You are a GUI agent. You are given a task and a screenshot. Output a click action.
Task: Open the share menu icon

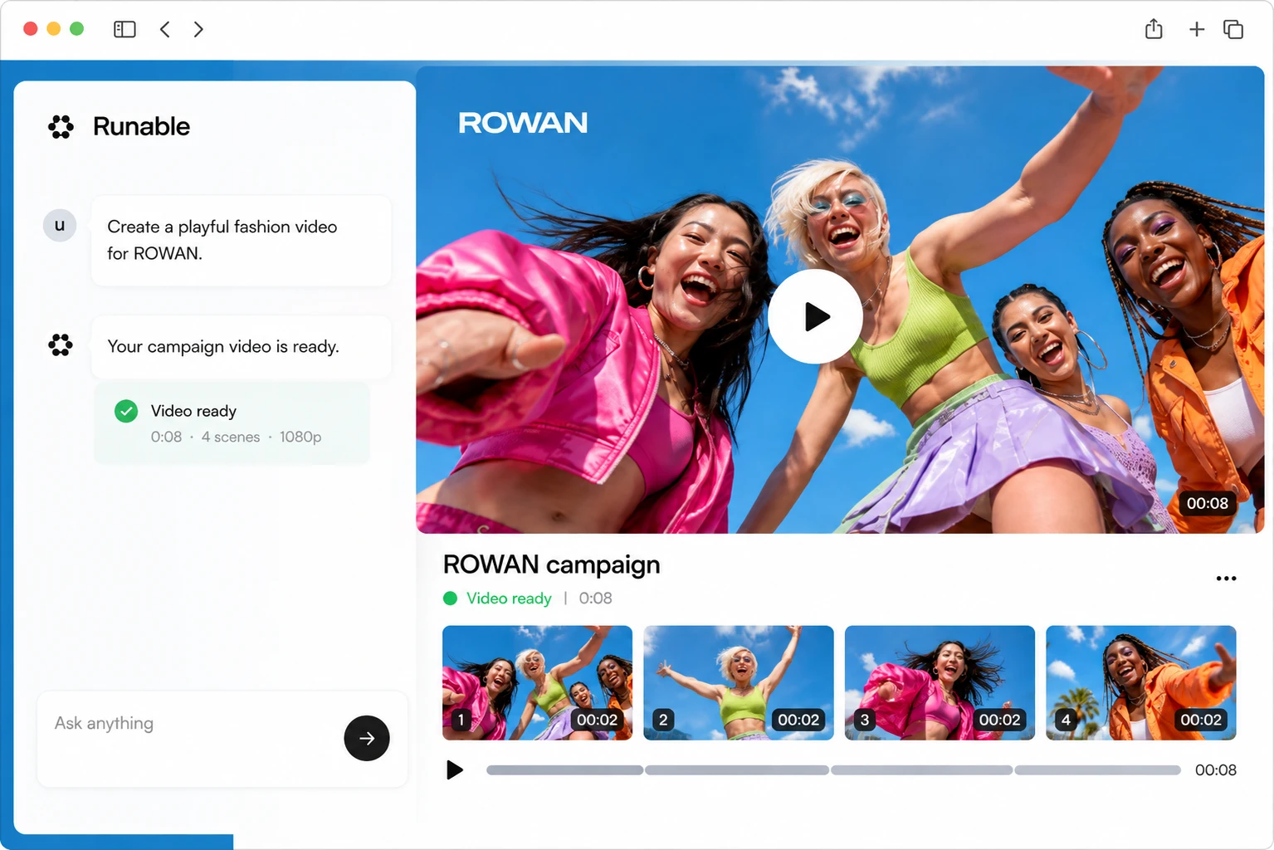(x=1154, y=29)
